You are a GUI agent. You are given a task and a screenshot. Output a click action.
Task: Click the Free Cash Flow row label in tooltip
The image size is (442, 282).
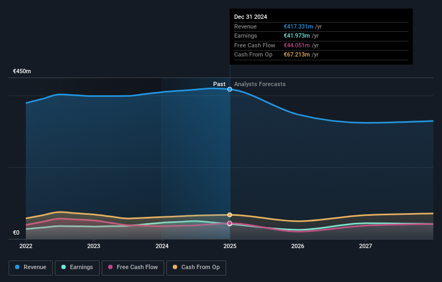pos(255,45)
